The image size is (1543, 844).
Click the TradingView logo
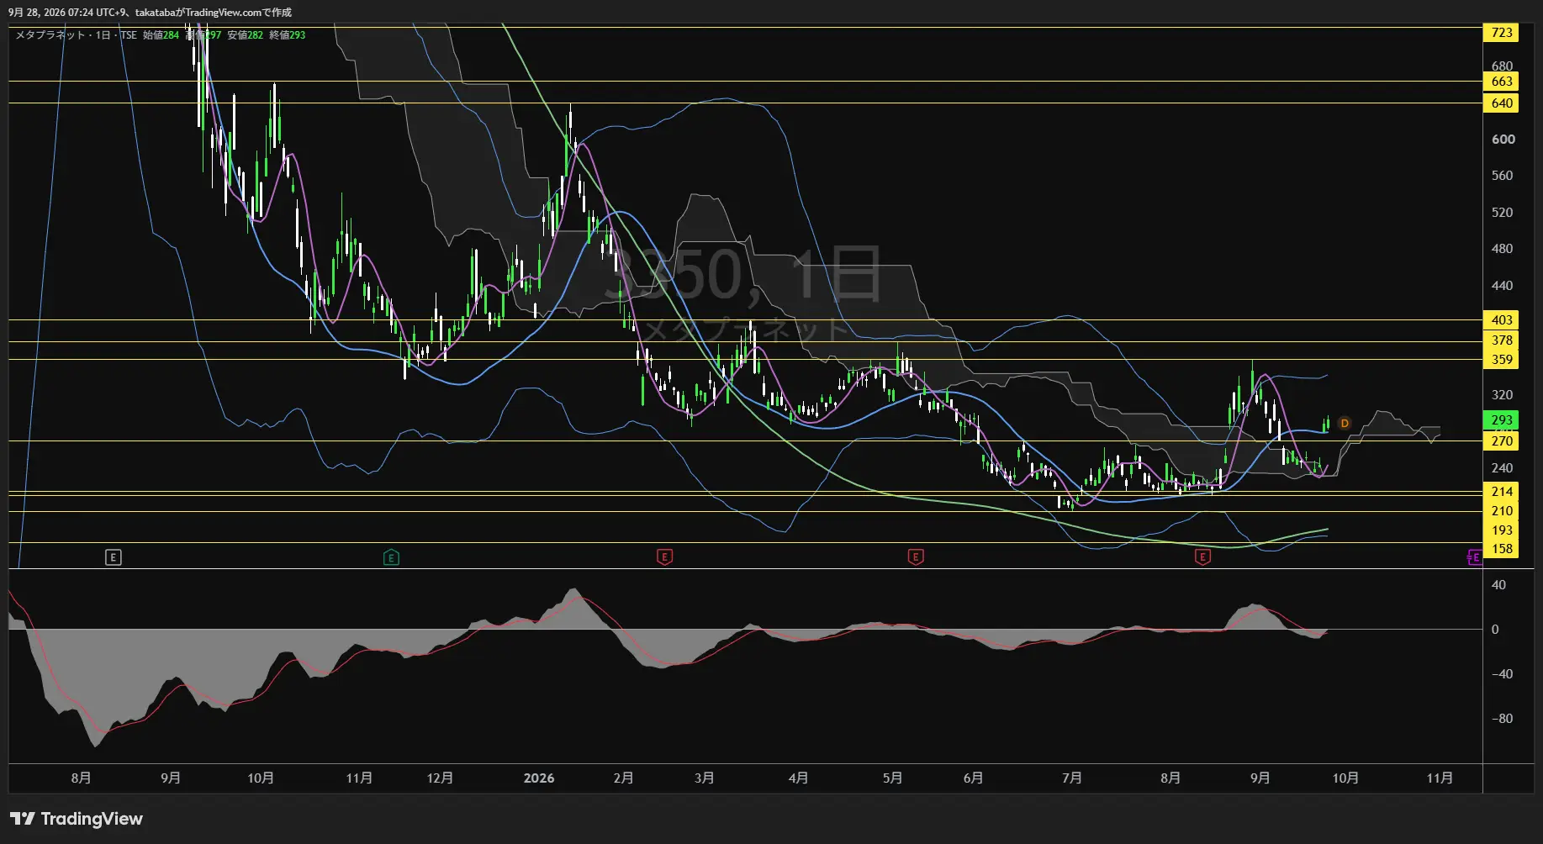coord(77,819)
